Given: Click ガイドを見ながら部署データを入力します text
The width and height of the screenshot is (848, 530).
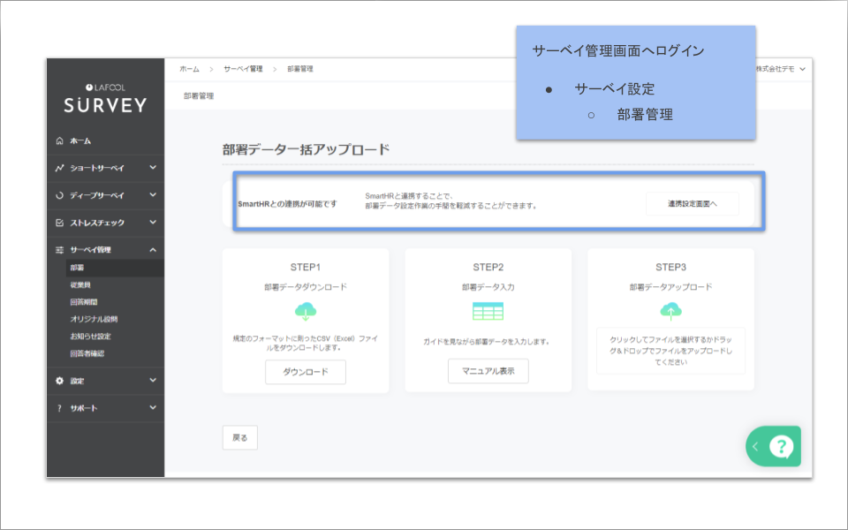Looking at the screenshot, I should coord(488,342).
